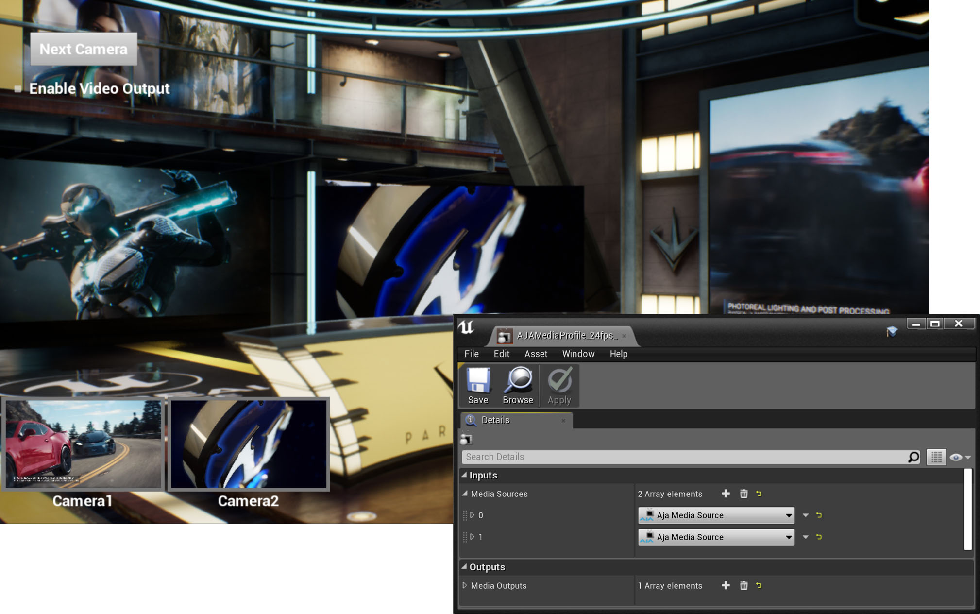Add element to Media Sources array
The height and width of the screenshot is (614, 980).
pos(726,494)
